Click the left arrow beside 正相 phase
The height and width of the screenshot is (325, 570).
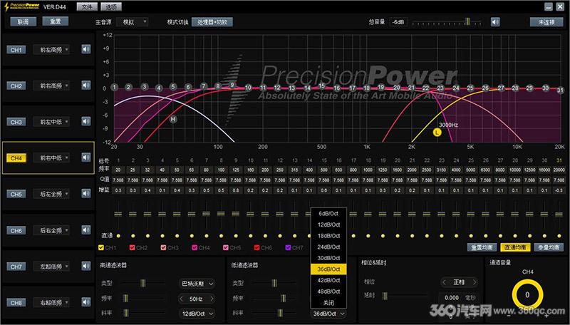444,282
